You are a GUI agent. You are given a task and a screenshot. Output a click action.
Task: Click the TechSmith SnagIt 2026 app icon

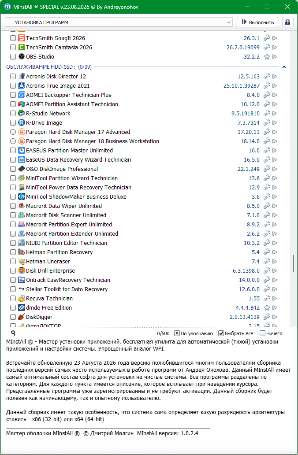(x=21, y=38)
